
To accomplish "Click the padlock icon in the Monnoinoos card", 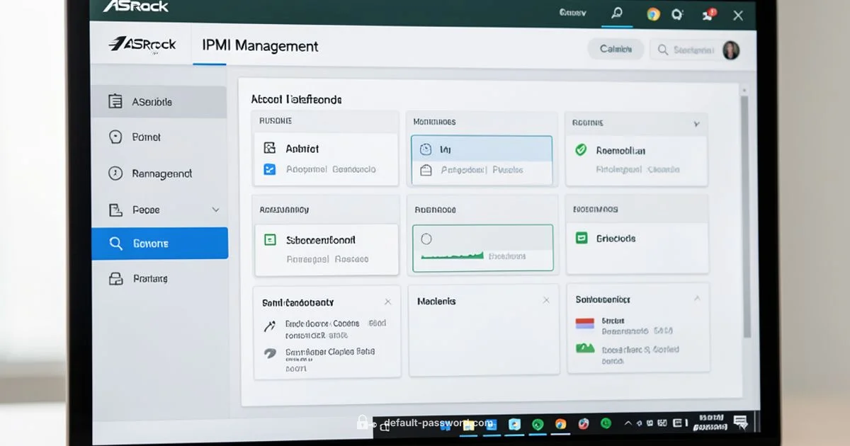I will [426, 170].
